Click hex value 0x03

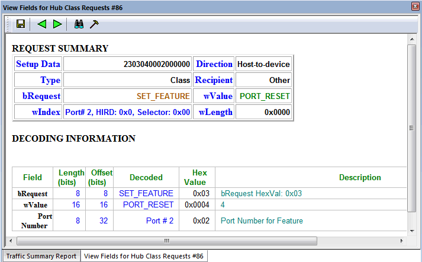coord(201,193)
